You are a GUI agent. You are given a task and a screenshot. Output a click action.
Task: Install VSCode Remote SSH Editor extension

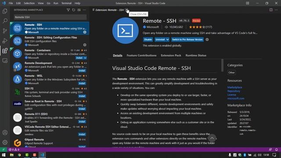(82, 134)
